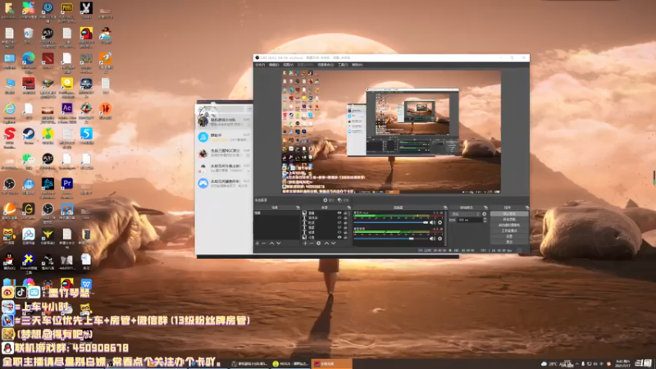Open OBS transition properties gear
Viewport: 656px width, 369px height.
[485, 214]
